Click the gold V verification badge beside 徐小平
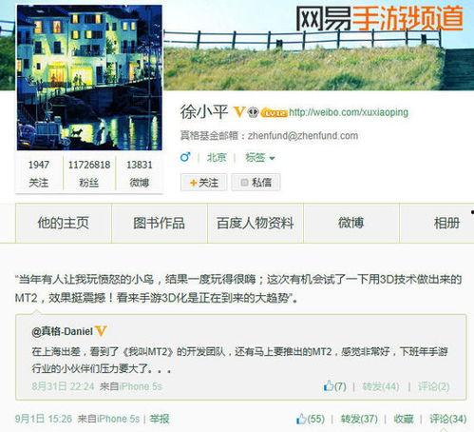The height and width of the screenshot is (432, 474). pos(239,111)
